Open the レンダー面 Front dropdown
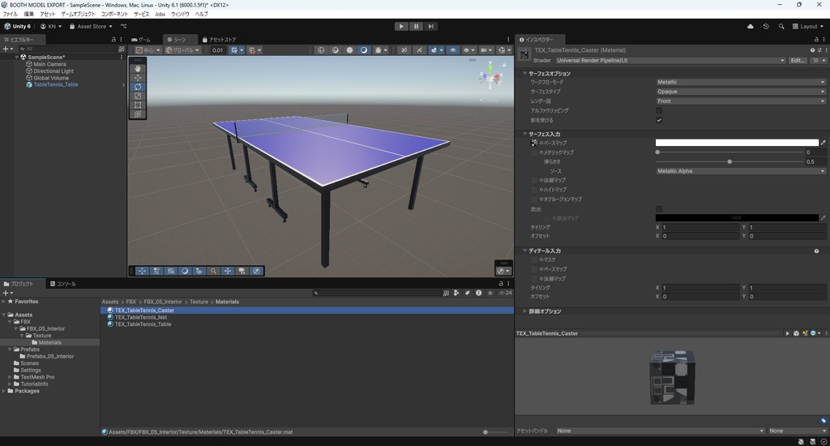 (741, 101)
